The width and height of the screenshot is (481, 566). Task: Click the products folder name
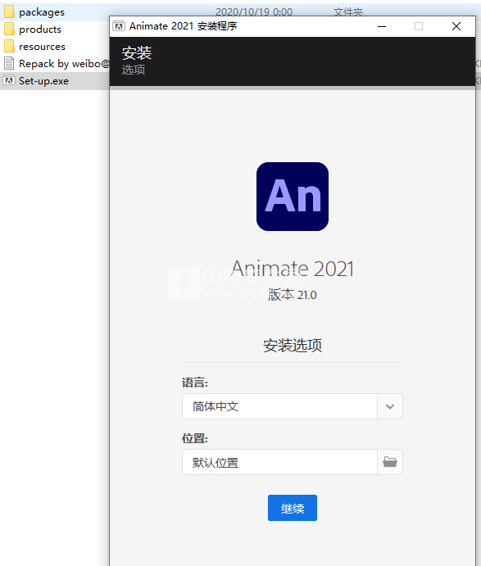[x=40, y=29]
